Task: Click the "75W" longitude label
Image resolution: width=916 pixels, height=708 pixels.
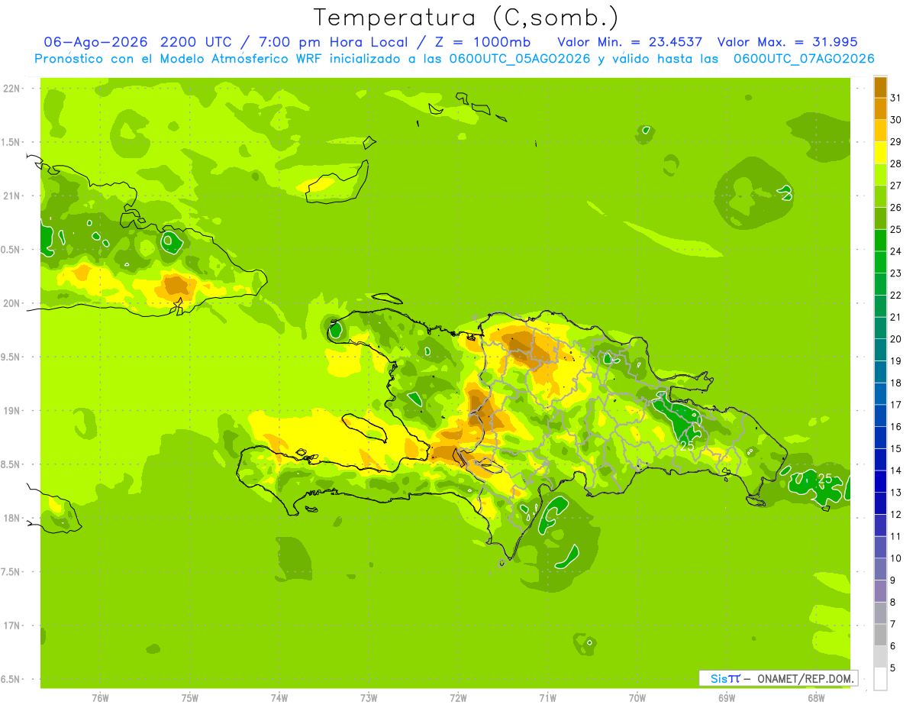Action: click(x=189, y=697)
